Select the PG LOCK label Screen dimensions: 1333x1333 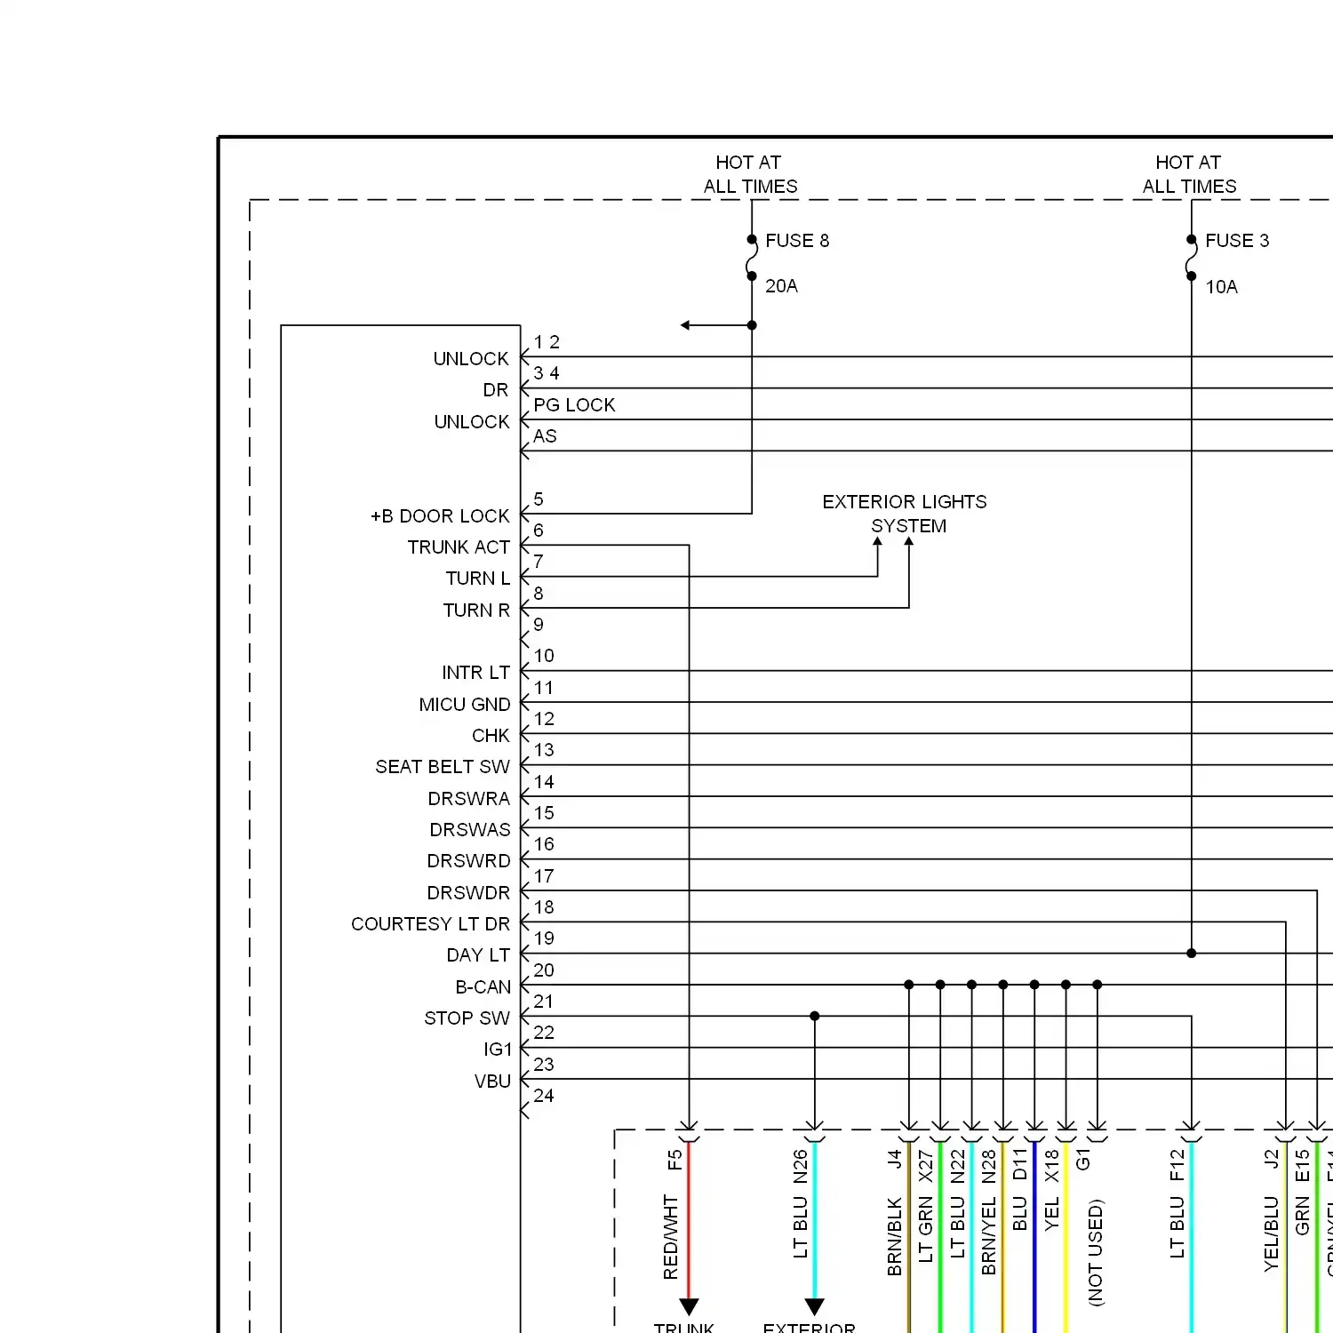click(574, 405)
